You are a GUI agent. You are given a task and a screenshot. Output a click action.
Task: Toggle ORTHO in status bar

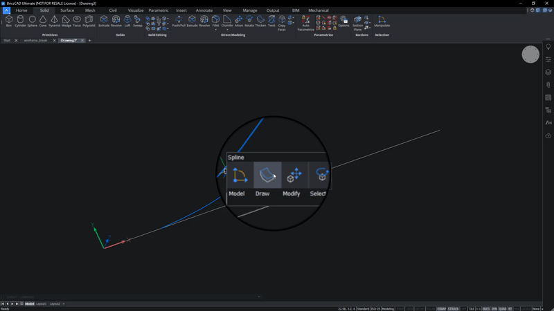(x=420, y=309)
